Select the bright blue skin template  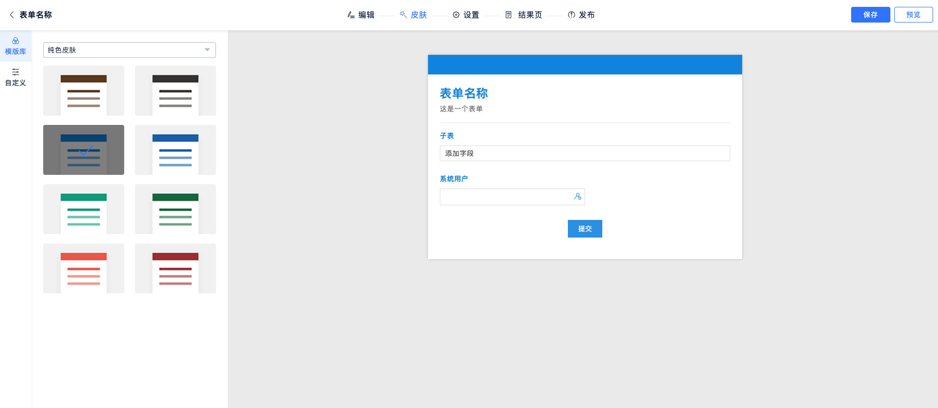175,150
